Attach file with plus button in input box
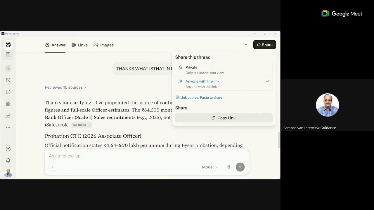 pyautogui.click(x=53, y=167)
